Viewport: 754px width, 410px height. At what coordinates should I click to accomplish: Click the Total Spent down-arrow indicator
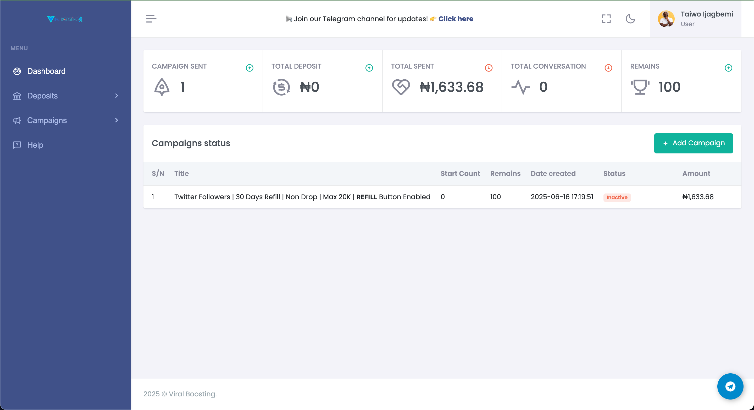[x=489, y=68]
